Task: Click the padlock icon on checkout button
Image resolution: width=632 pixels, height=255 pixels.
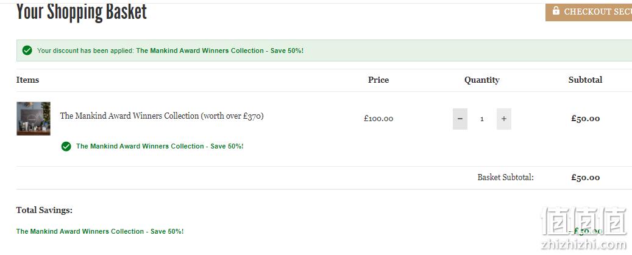Action: tap(556, 10)
